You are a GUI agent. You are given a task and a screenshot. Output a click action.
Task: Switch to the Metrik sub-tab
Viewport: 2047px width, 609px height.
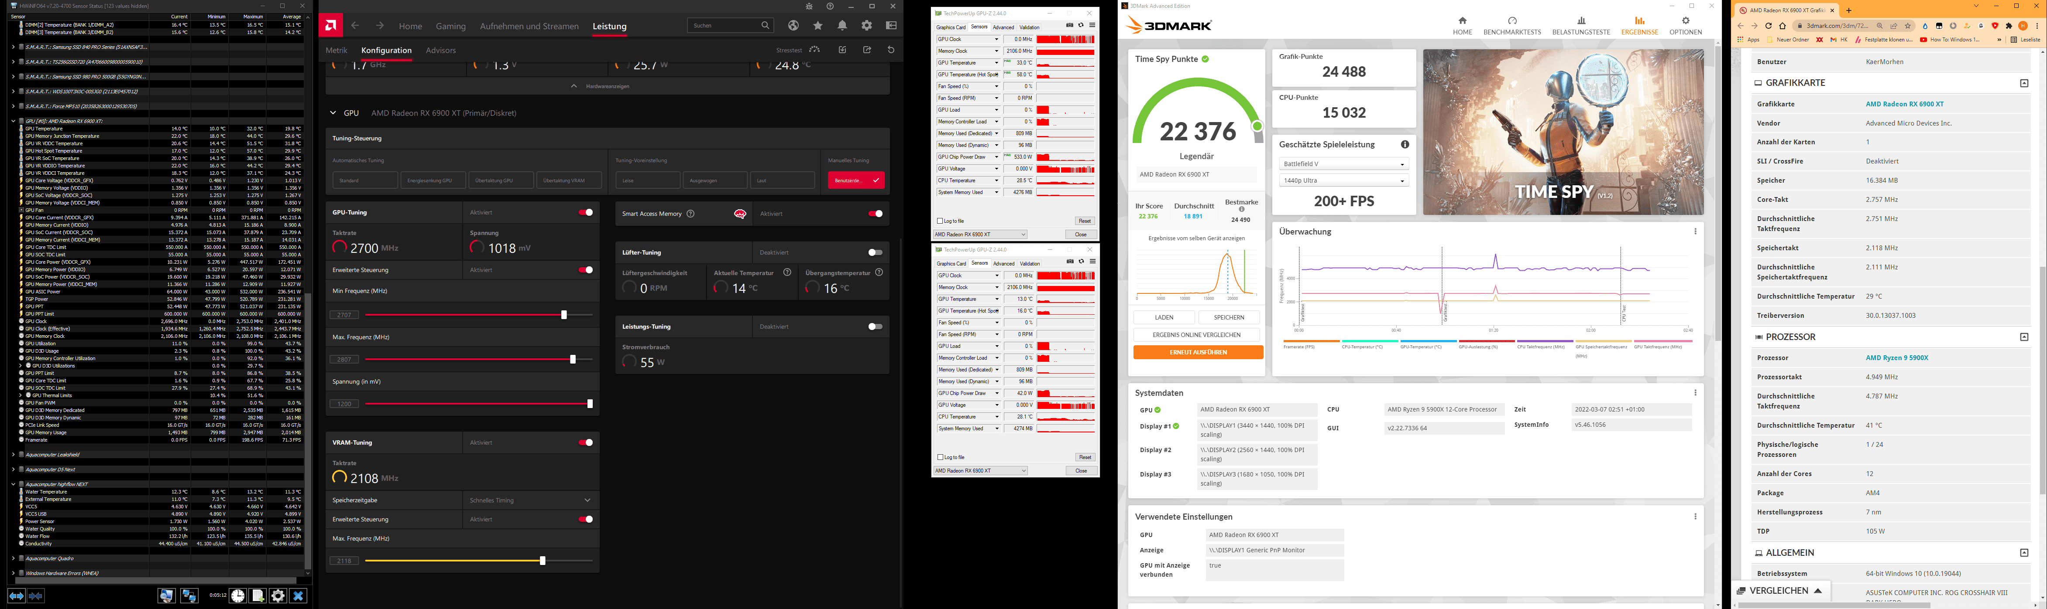click(x=337, y=50)
